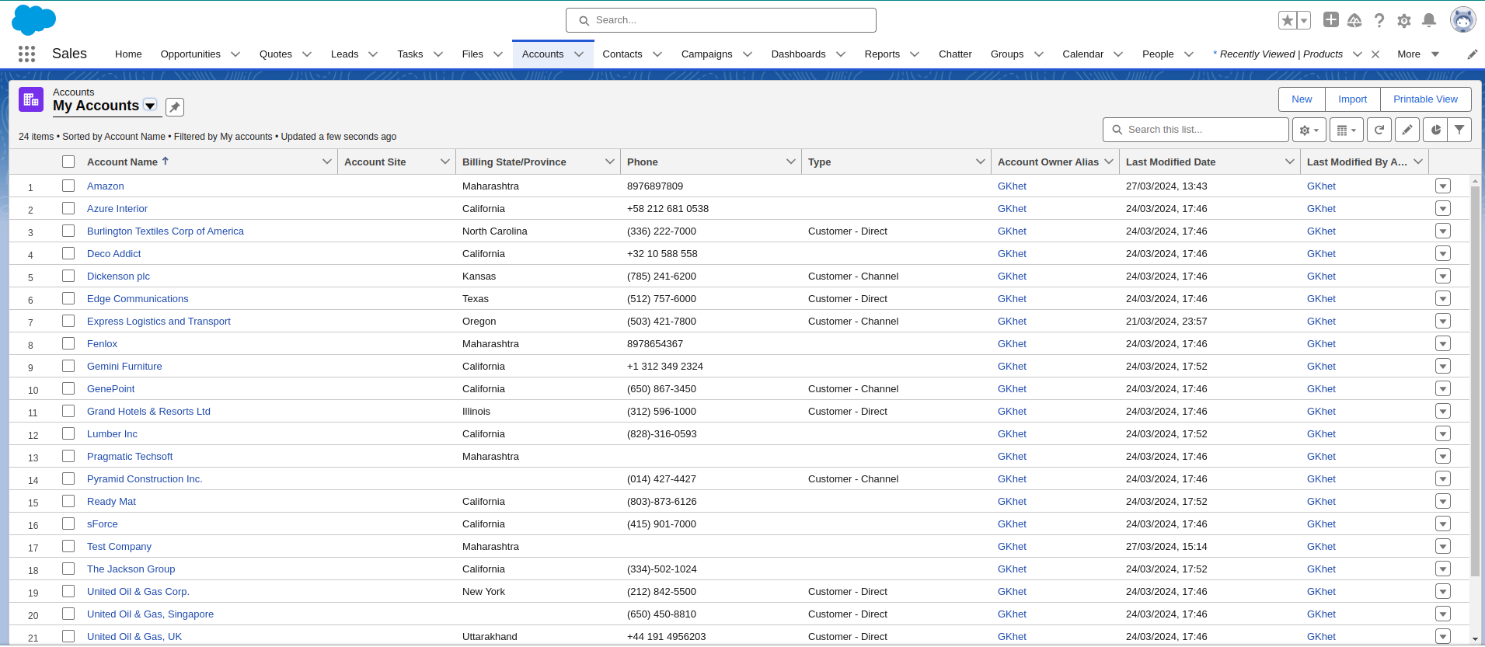Click the Salesforce cloud logo
Screen dimensions: 1485x647
click(33, 20)
